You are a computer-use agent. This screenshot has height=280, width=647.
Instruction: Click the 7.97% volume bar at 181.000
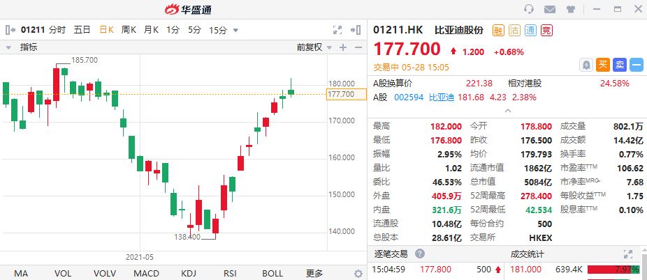coord(614,270)
